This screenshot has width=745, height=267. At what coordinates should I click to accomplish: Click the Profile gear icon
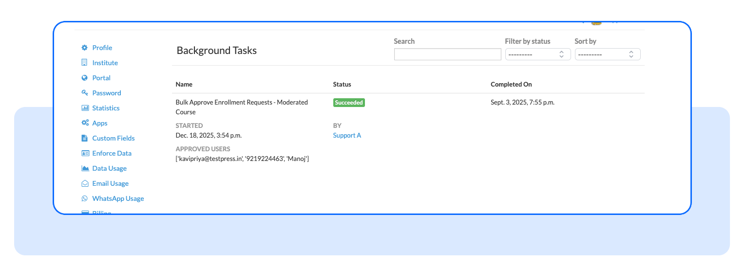[x=84, y=48]
